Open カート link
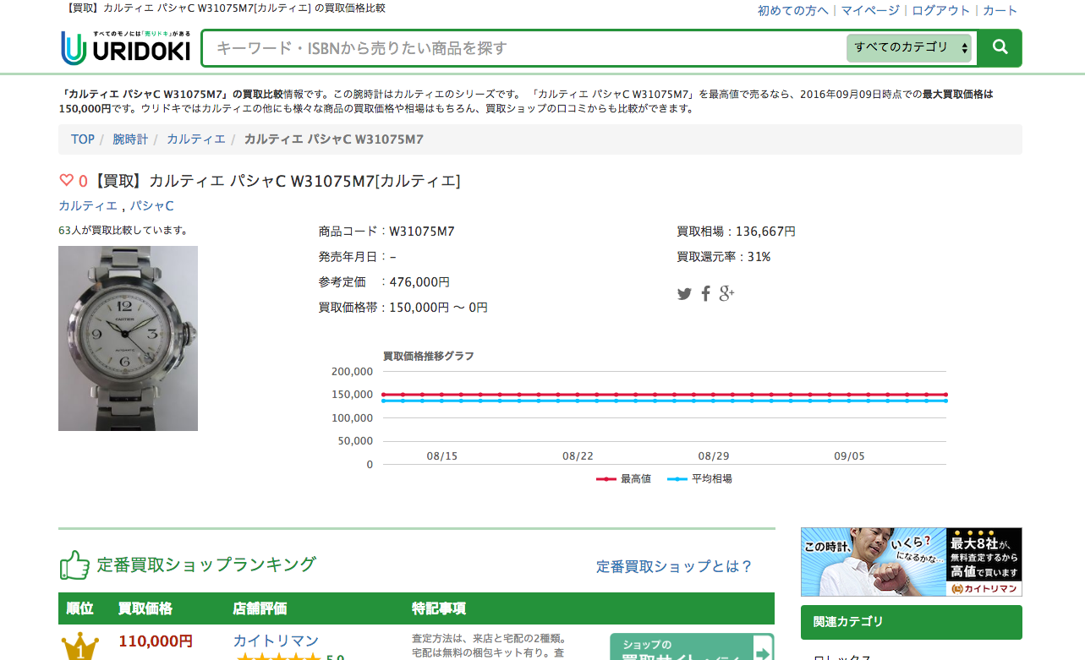This screenshot has width=1085, height=660. point(1000,10)
